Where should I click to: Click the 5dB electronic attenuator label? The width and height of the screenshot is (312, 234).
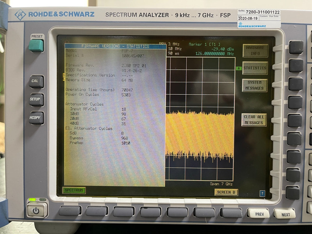[73, 133]
